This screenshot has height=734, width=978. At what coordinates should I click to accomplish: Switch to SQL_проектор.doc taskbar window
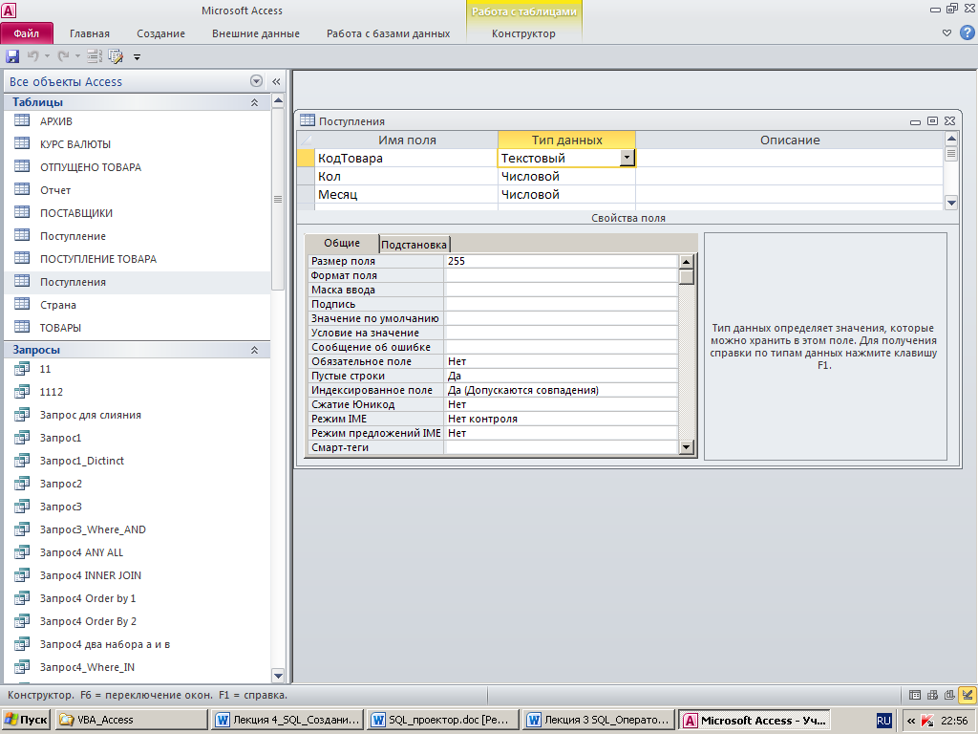[x=443, y=720]
